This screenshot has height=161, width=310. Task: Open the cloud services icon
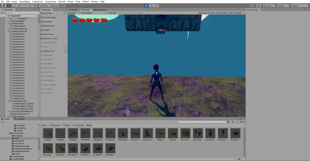[x=259, y=6]
